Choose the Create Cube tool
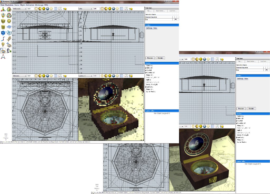The height and width of the screenshot is (194, 270). (3, 21)
